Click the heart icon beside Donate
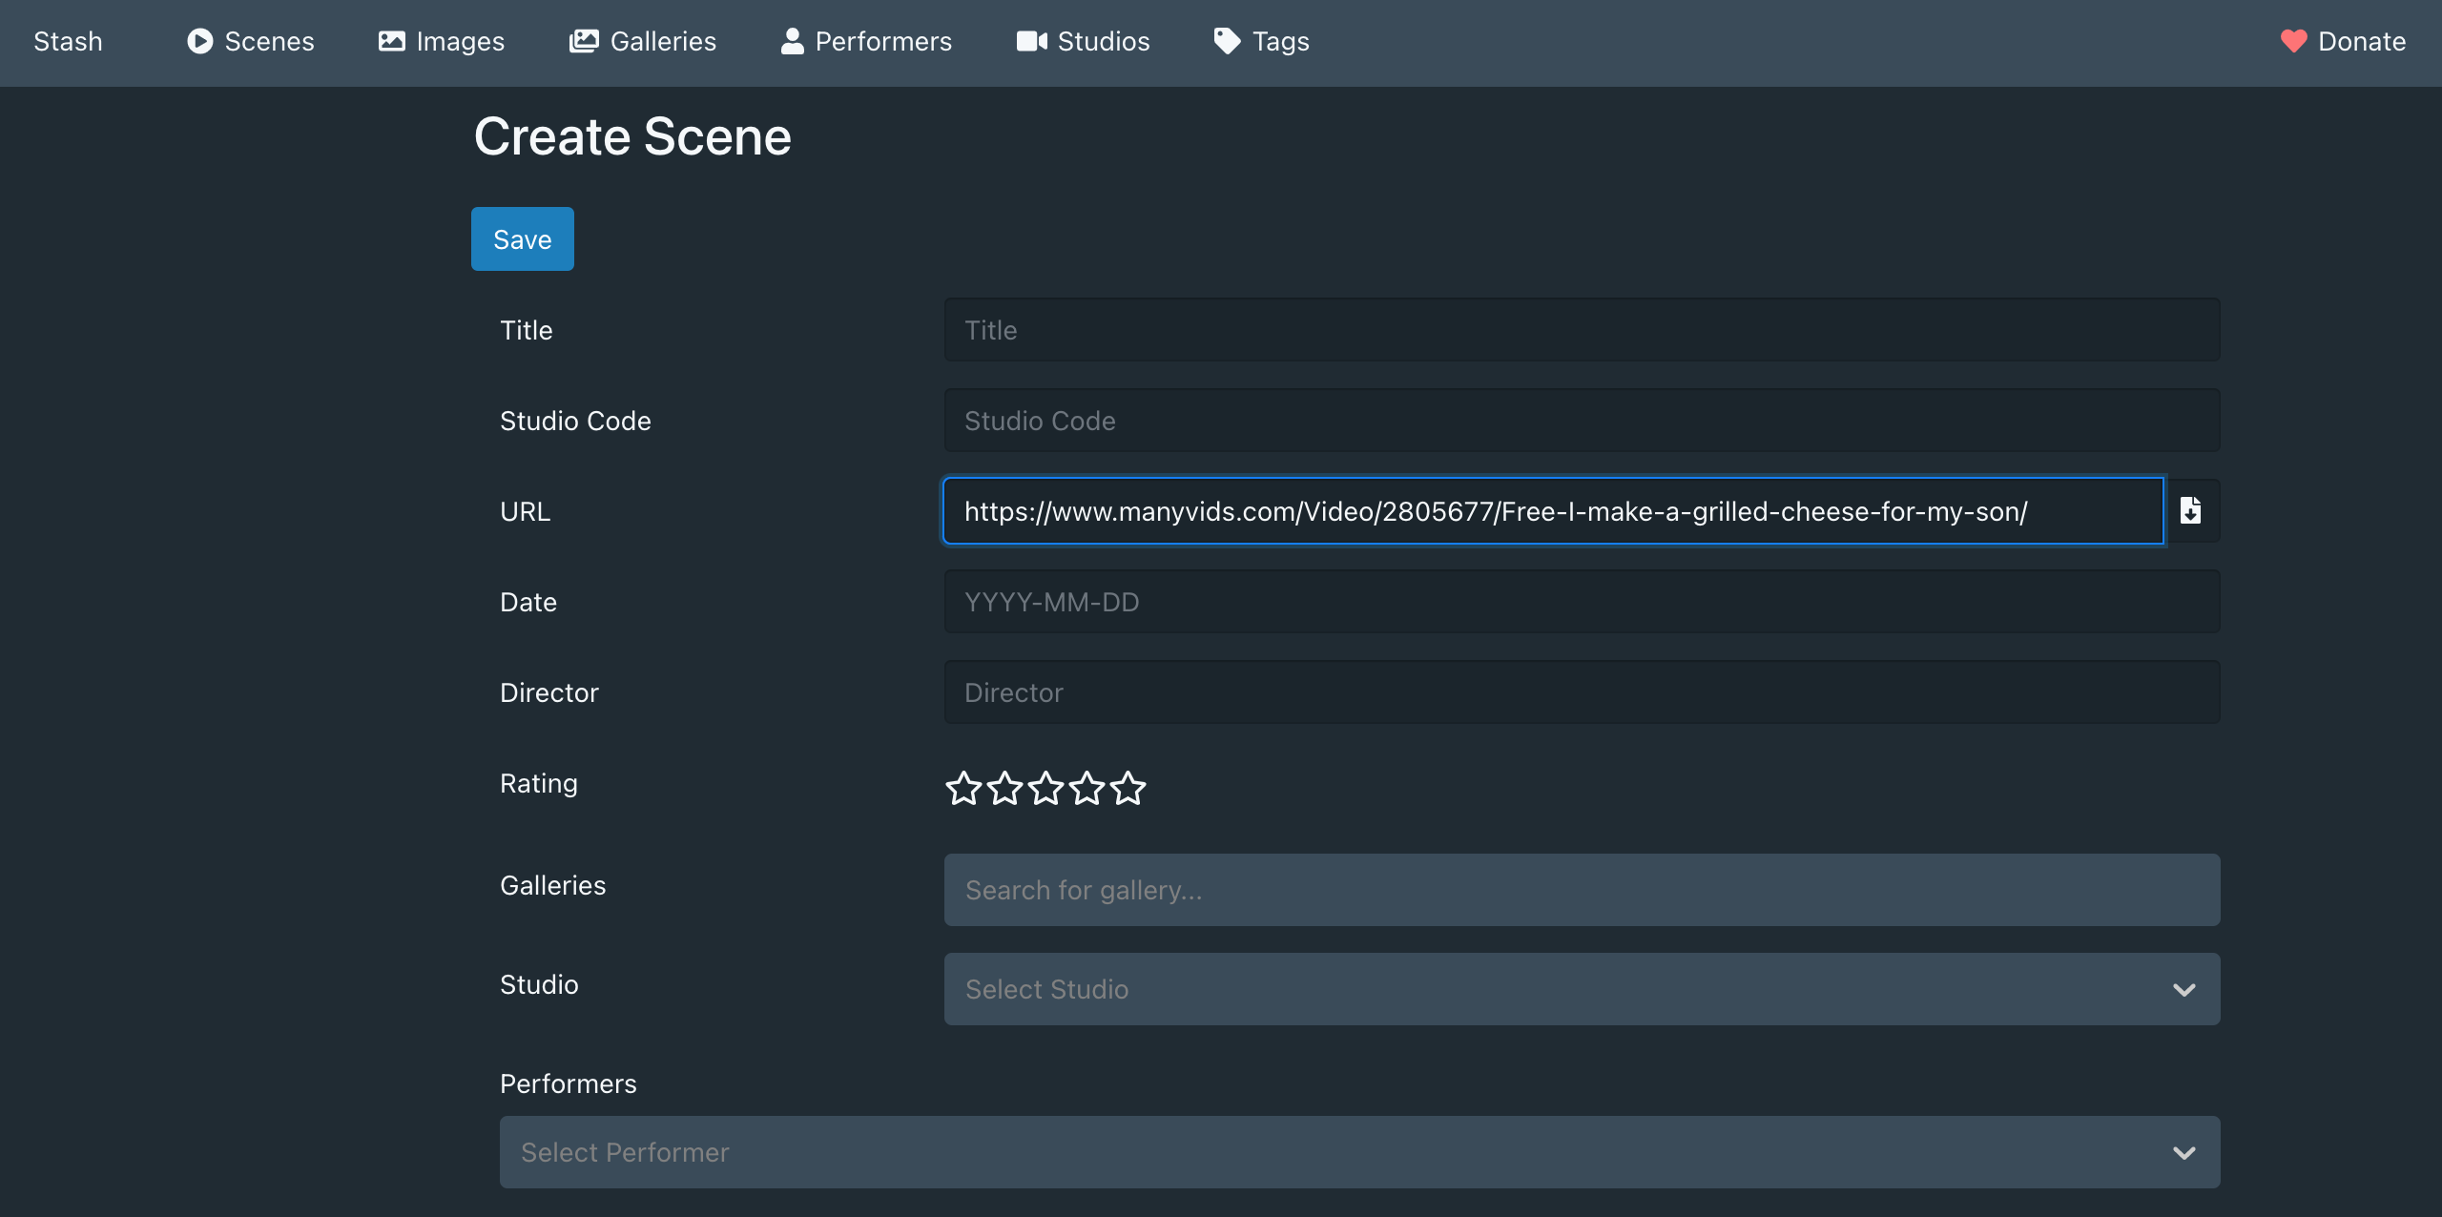This screenshot has width=2442, height=1217. click(x=2292, y=41)
